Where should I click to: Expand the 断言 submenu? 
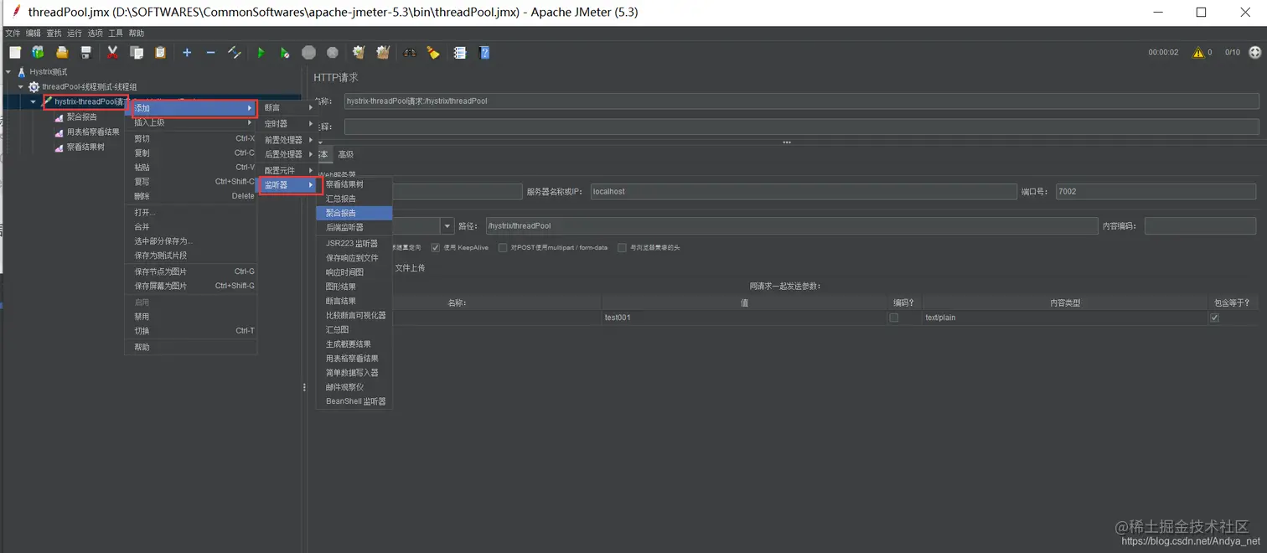point(287,108)
